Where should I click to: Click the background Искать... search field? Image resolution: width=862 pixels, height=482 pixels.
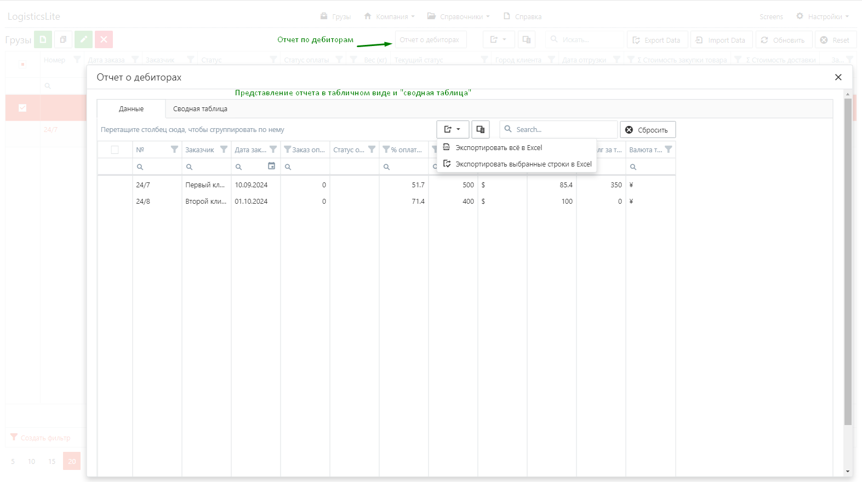585,39
